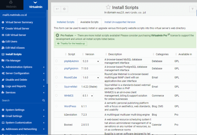
Task: Click the Virtualmin chevron icon
Action: [x=35, y=2]
